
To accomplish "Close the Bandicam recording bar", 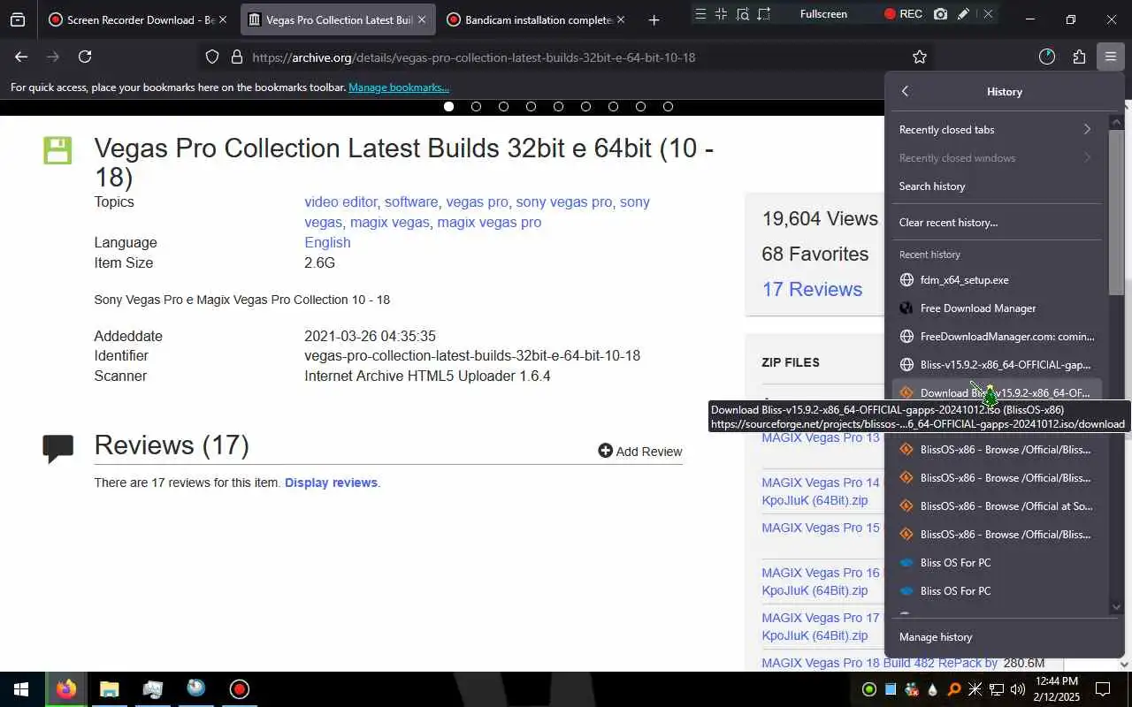I will [988, 14].
